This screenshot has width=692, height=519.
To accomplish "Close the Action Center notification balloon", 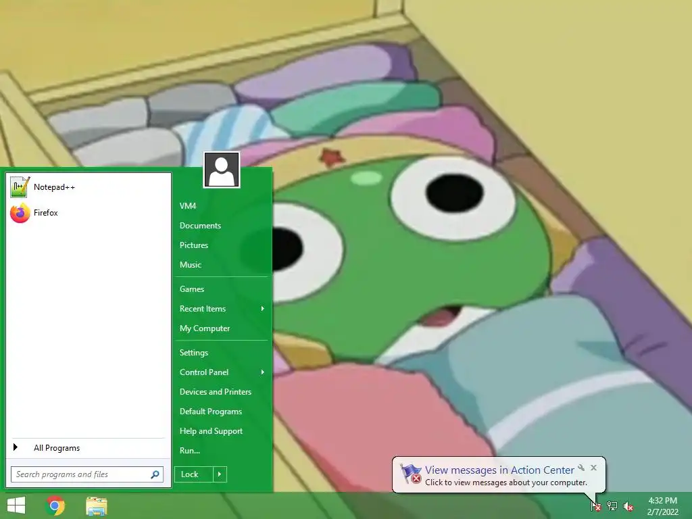I will pyautogui.click(x=593, y=468).
